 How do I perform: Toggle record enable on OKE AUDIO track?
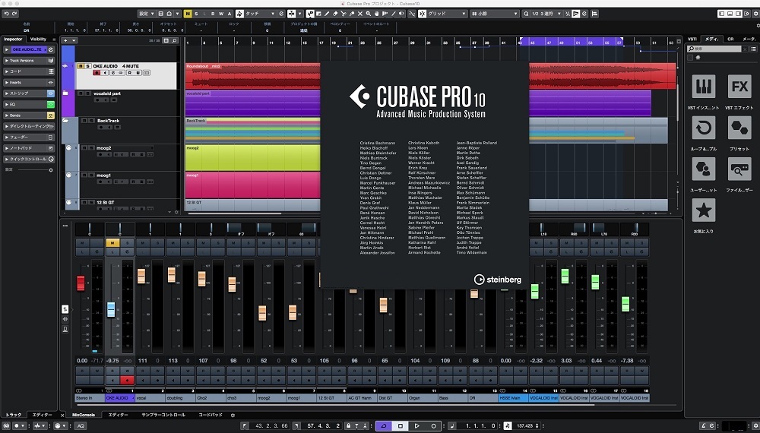[x=97, y=73]
